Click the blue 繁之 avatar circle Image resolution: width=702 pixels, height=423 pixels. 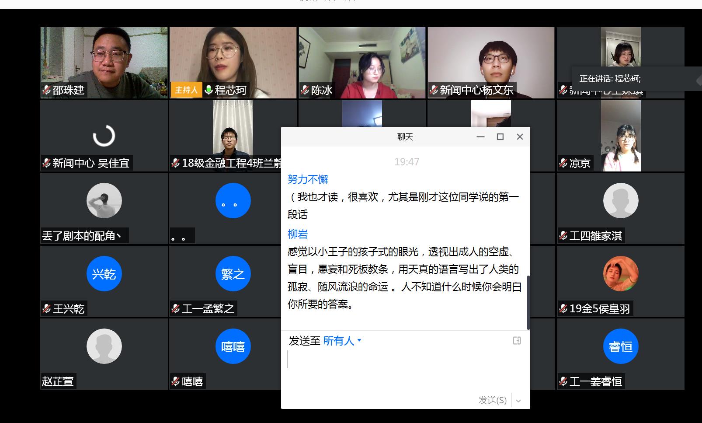point(233,274)
